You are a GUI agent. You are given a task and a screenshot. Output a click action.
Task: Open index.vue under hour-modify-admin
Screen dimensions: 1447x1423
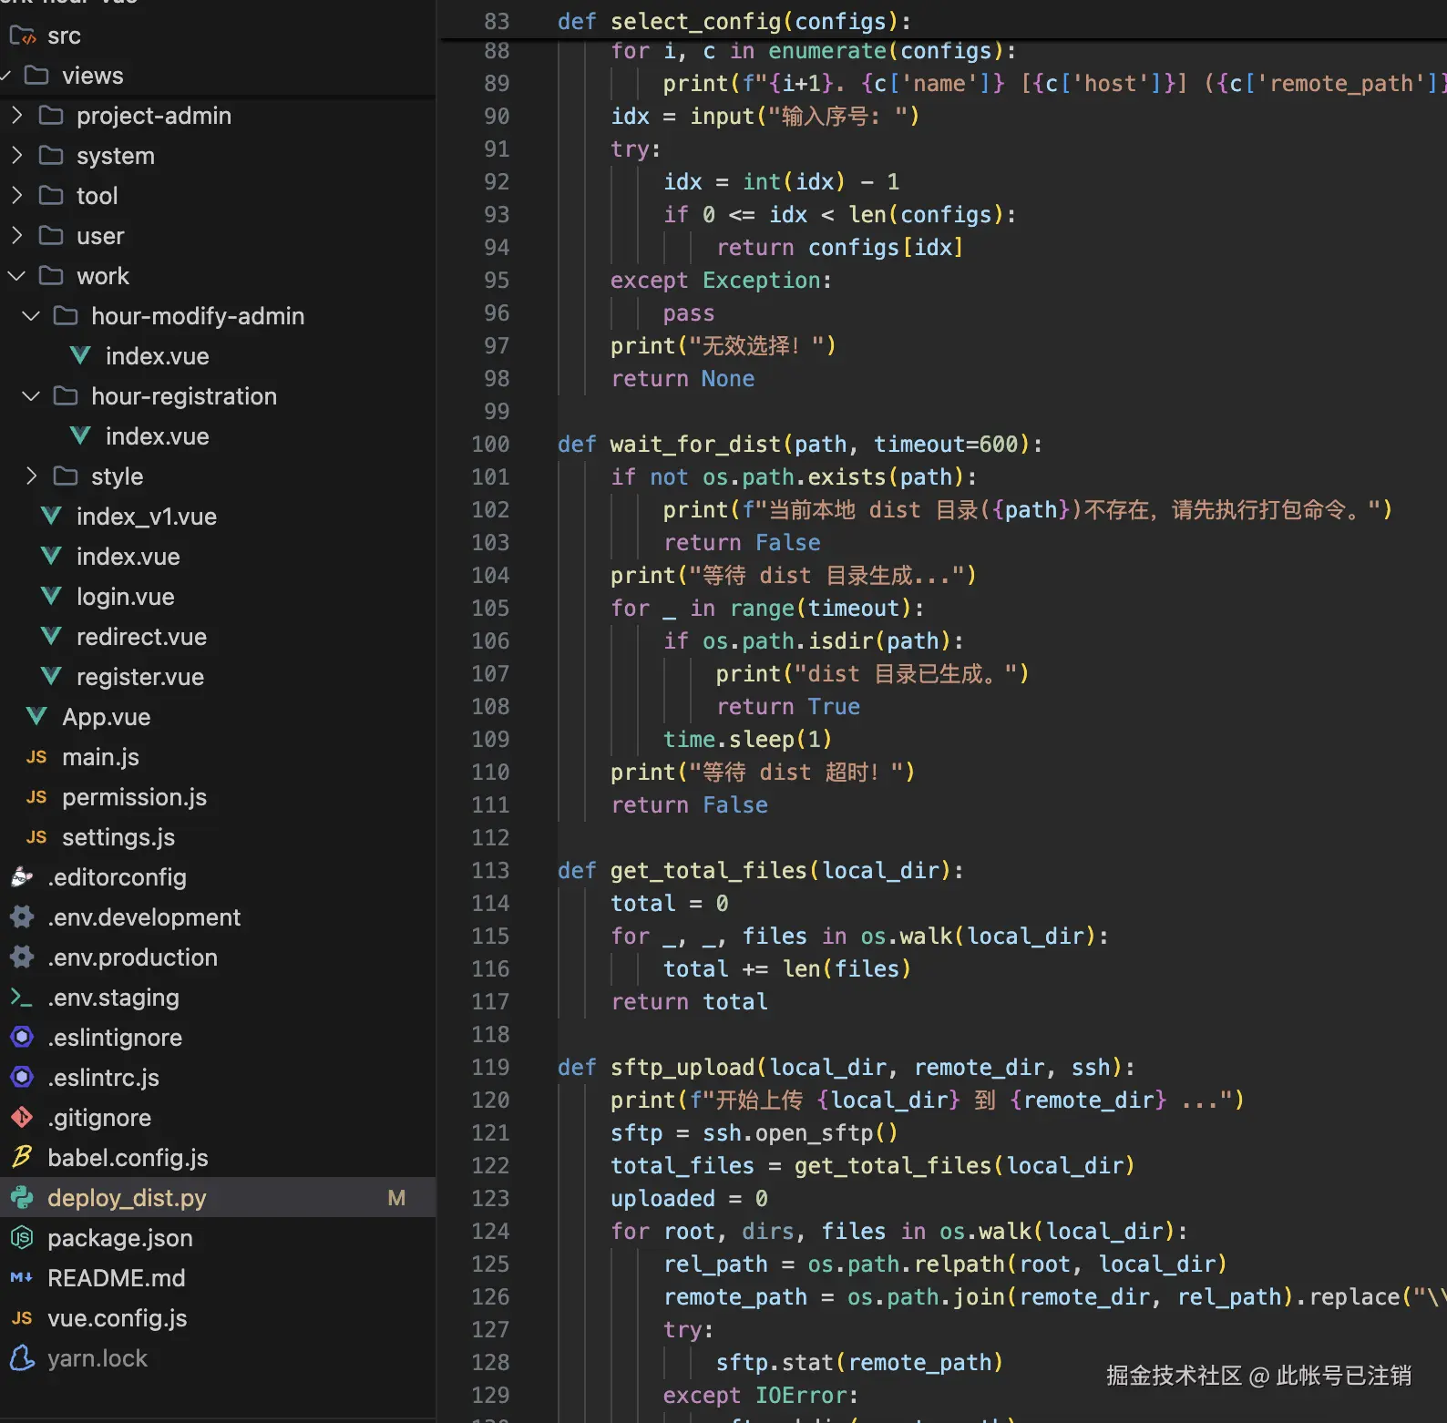pos(157,356)
